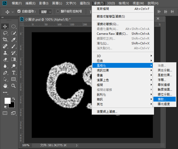Select the Lasso tool
This screenshot has width=178, height=149.
pyautogui.click(x=5, y=33)
